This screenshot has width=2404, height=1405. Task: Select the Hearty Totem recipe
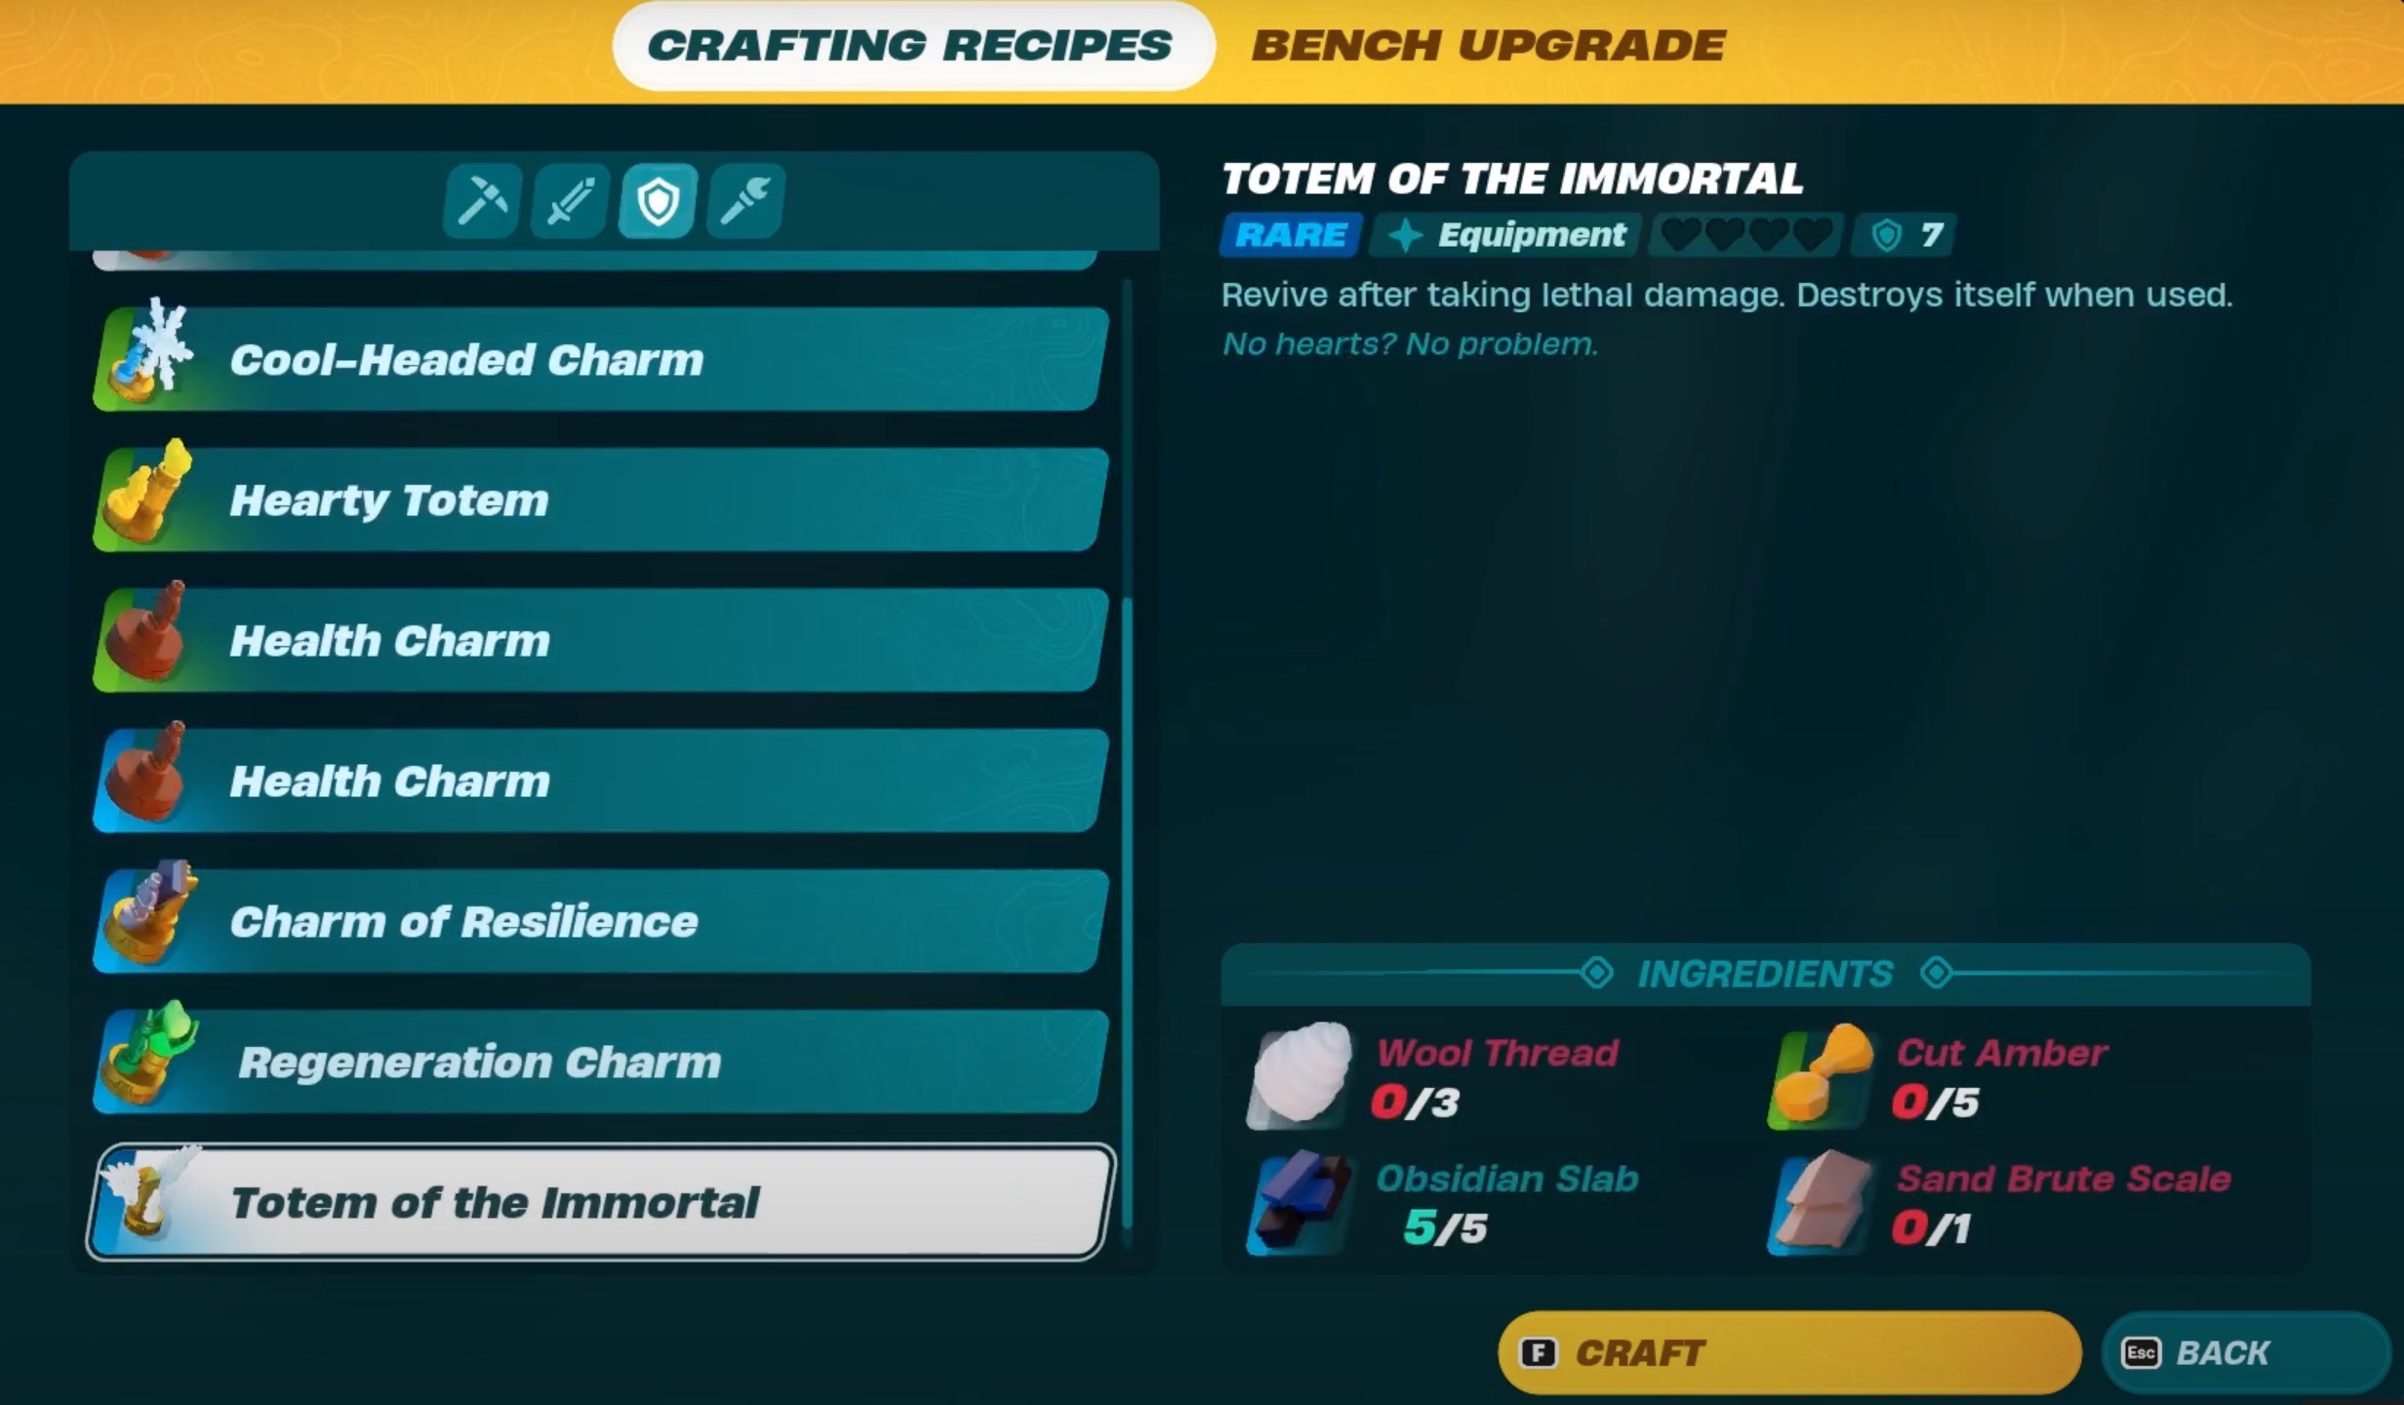tap(595, 499)
